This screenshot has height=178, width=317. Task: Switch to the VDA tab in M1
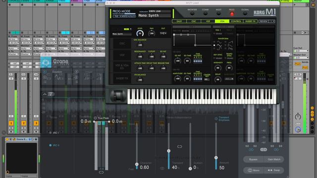222,21
